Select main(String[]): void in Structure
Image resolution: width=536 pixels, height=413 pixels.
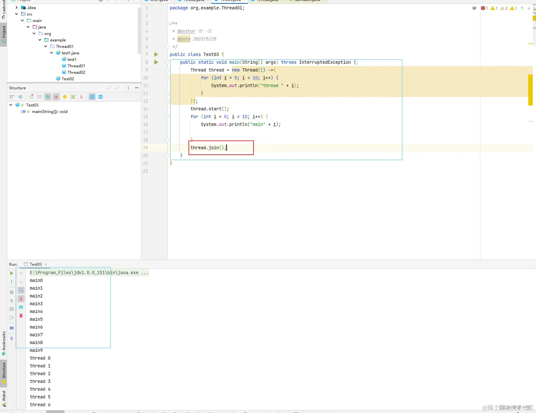pyautogui.click(x=49, y=111)
